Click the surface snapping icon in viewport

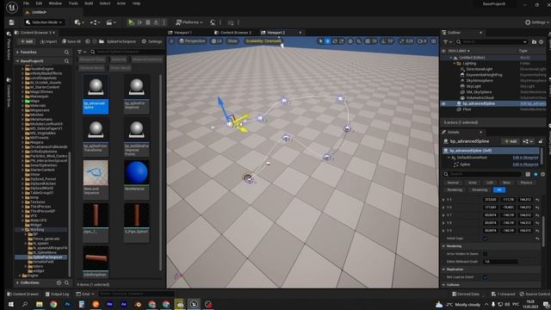point(359,41)
